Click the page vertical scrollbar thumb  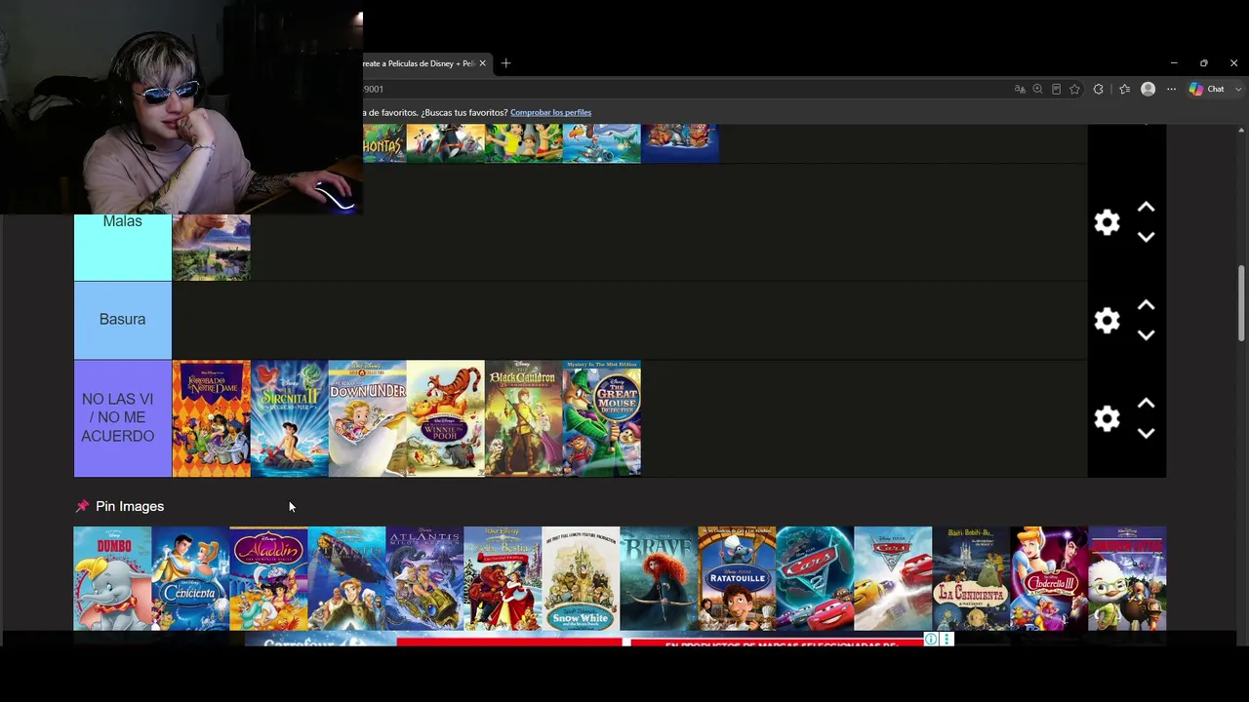click(1241, 302)
